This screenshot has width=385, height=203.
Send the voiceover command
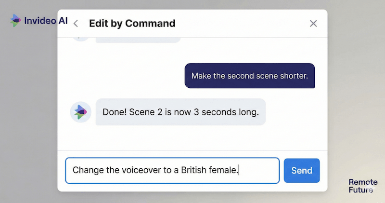(x=302, y=170)
